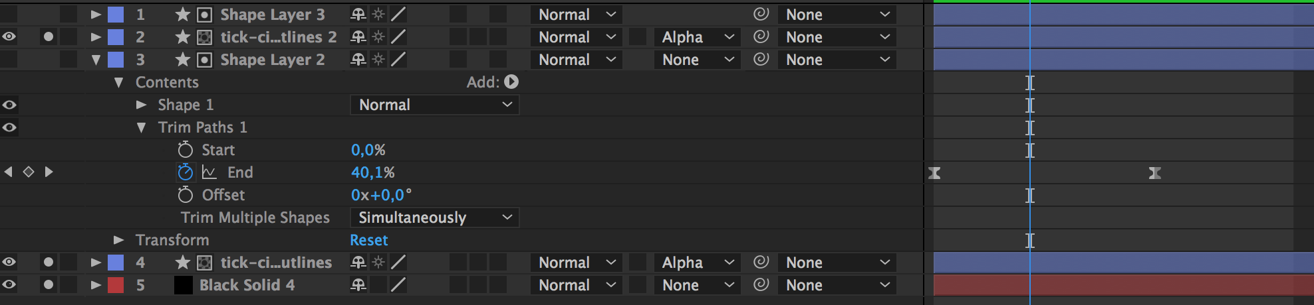The height and width of the screenshot is (305, 1314).
Task: Open Trim Multiple Shapes Simultaneously dropdown
Action: coord(435,217)
